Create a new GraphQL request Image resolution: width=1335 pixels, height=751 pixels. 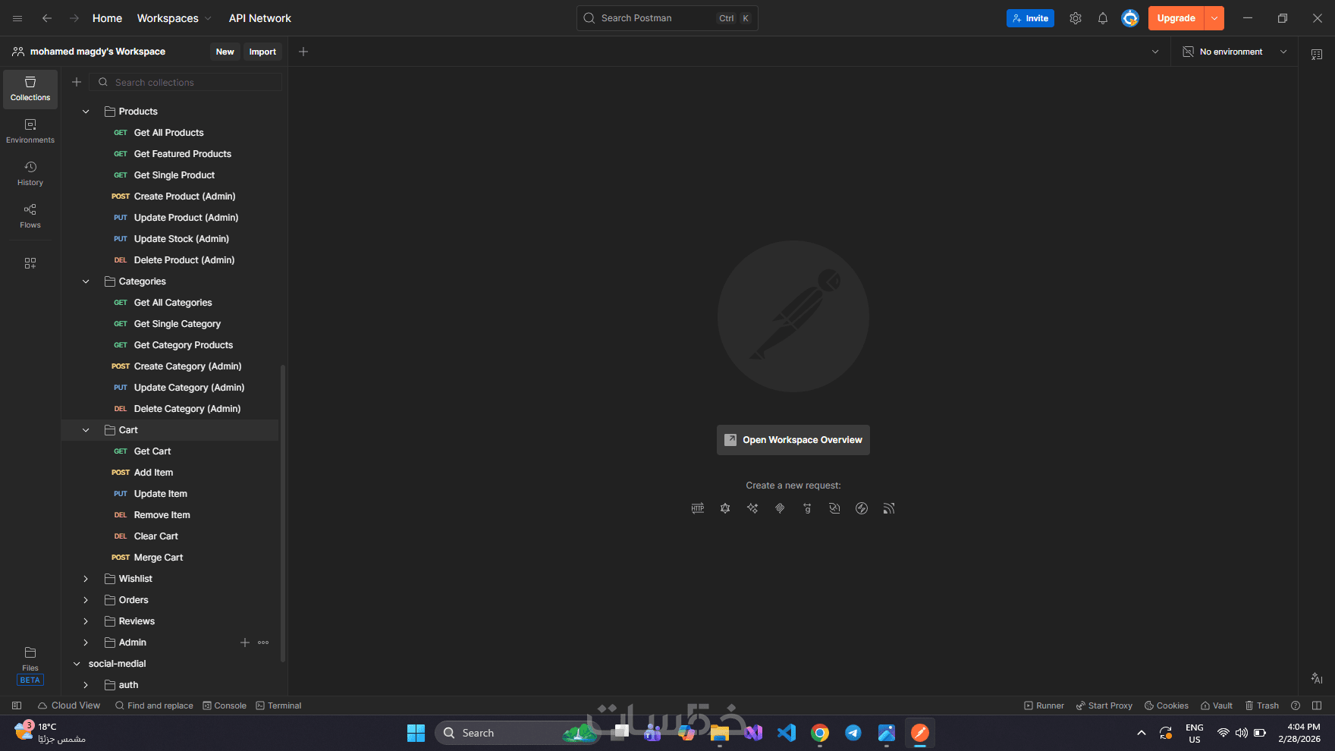click(x=725, y=508)
